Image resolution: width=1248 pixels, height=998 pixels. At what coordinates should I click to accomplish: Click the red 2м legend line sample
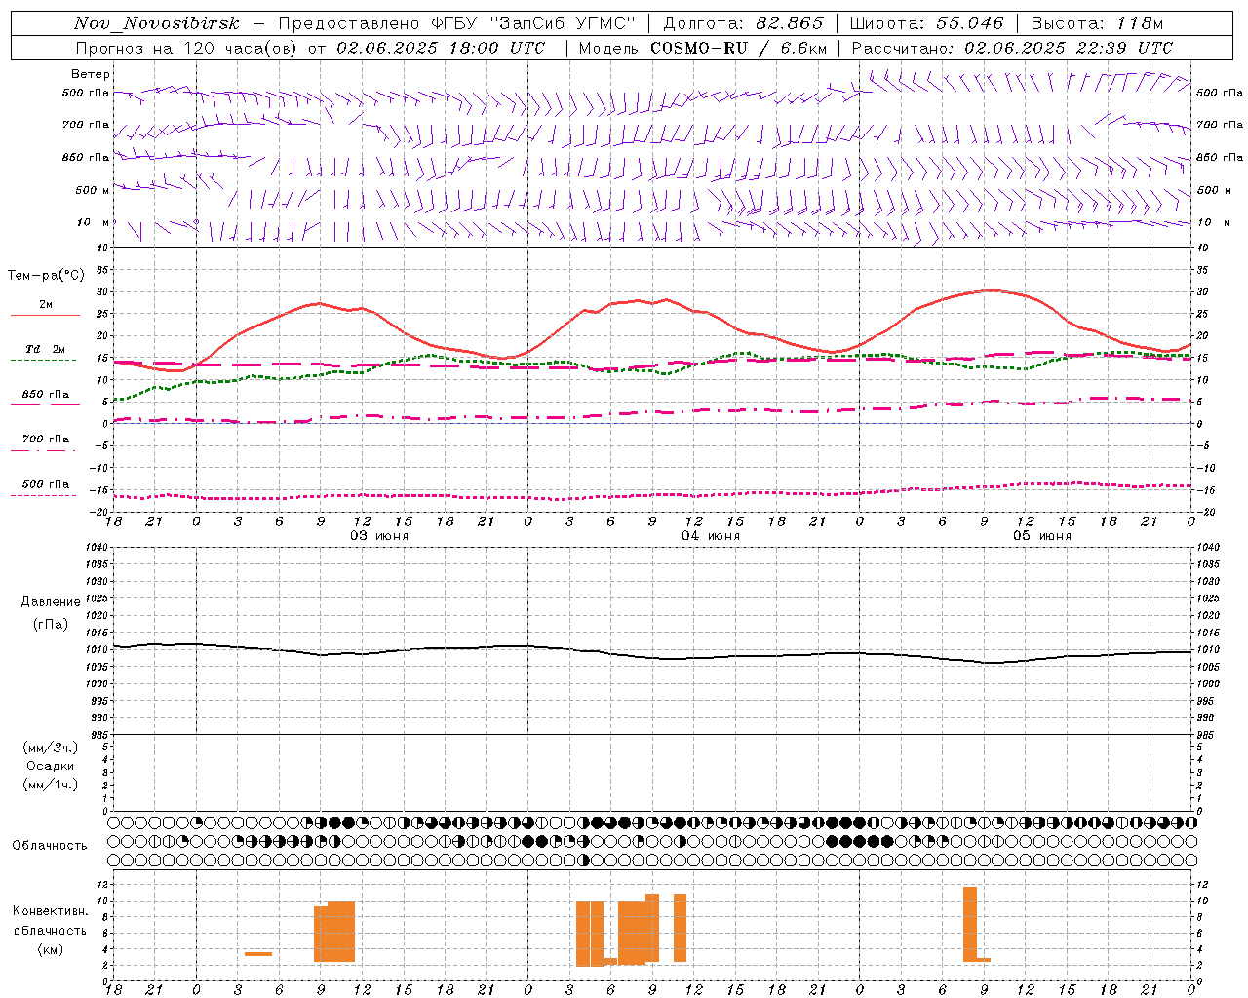click(45, 315)
